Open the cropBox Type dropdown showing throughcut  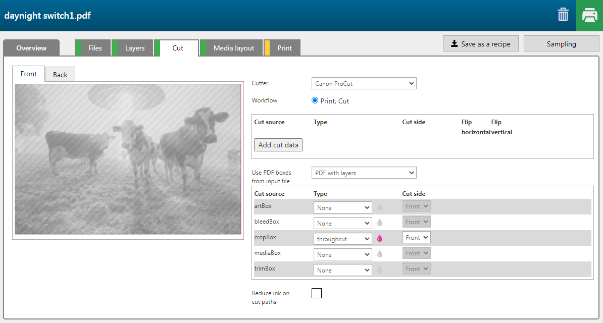tap(342, 239)
